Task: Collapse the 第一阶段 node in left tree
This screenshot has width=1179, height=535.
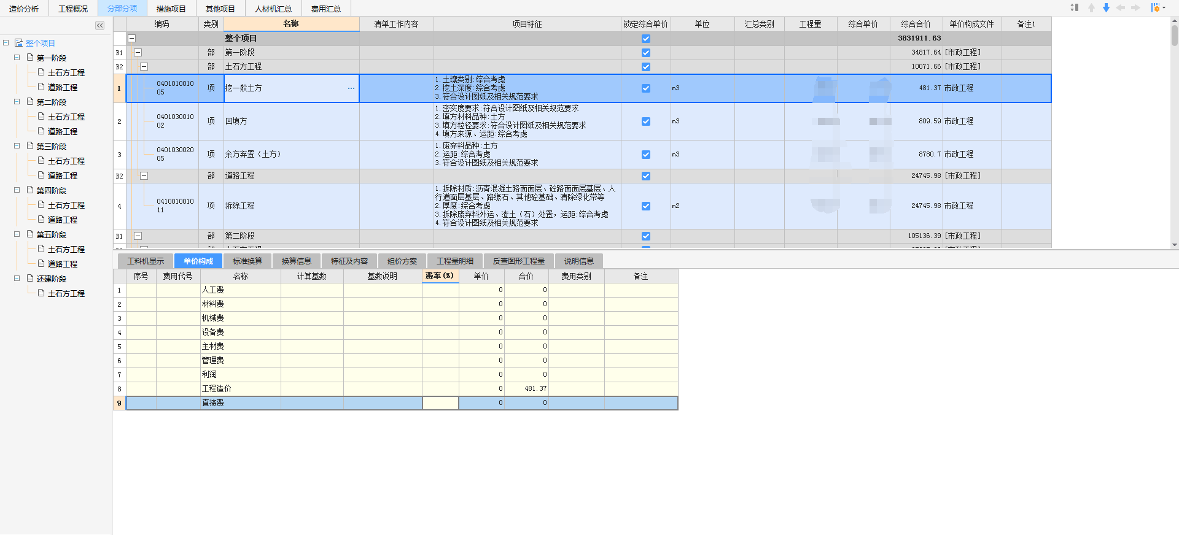Action: [17, 58]
